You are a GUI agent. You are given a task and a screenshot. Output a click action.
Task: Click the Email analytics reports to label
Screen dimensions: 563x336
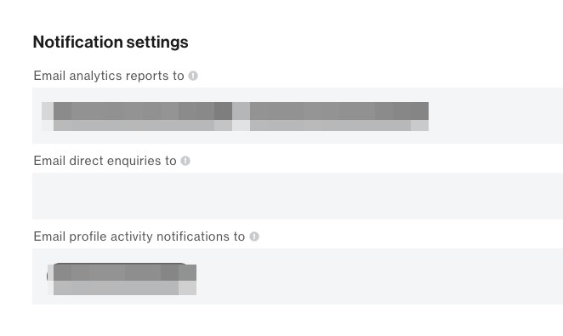point(109,76)
